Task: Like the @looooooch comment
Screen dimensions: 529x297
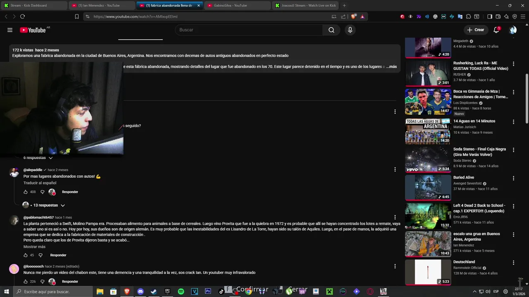Action: click(26, 281)
